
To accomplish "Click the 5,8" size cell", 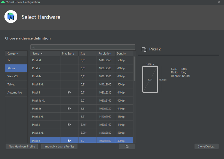I will (88, 76).
